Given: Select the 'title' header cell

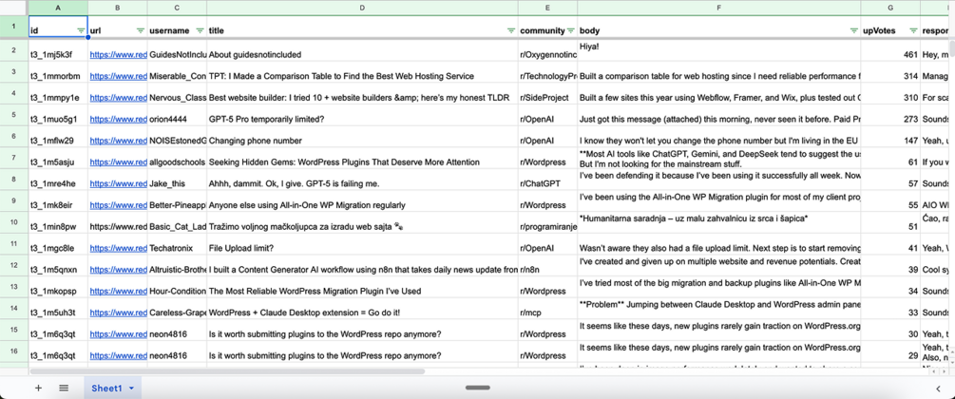Looking at the screenshot, I should (x=362, y=27).
